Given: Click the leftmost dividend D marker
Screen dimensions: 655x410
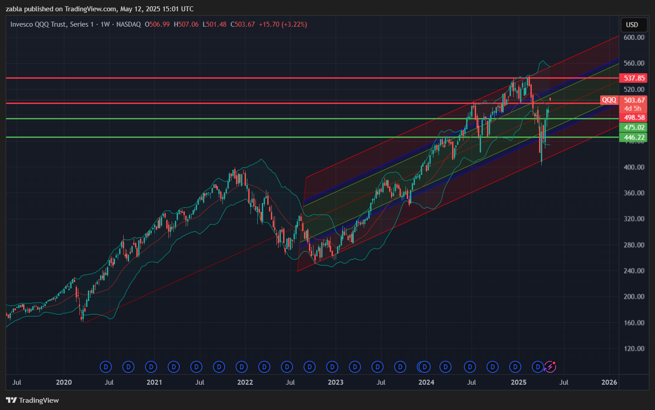Looking at the screenshot, I should [x=106, y=367].
